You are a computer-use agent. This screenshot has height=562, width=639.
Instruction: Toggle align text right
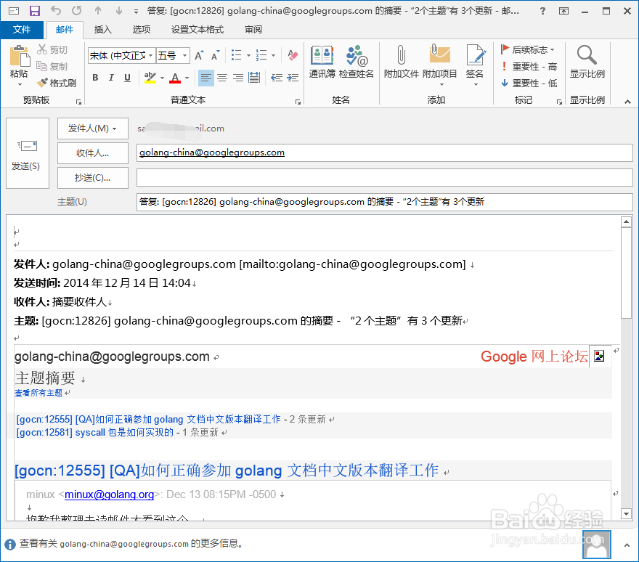pos(238,78)
